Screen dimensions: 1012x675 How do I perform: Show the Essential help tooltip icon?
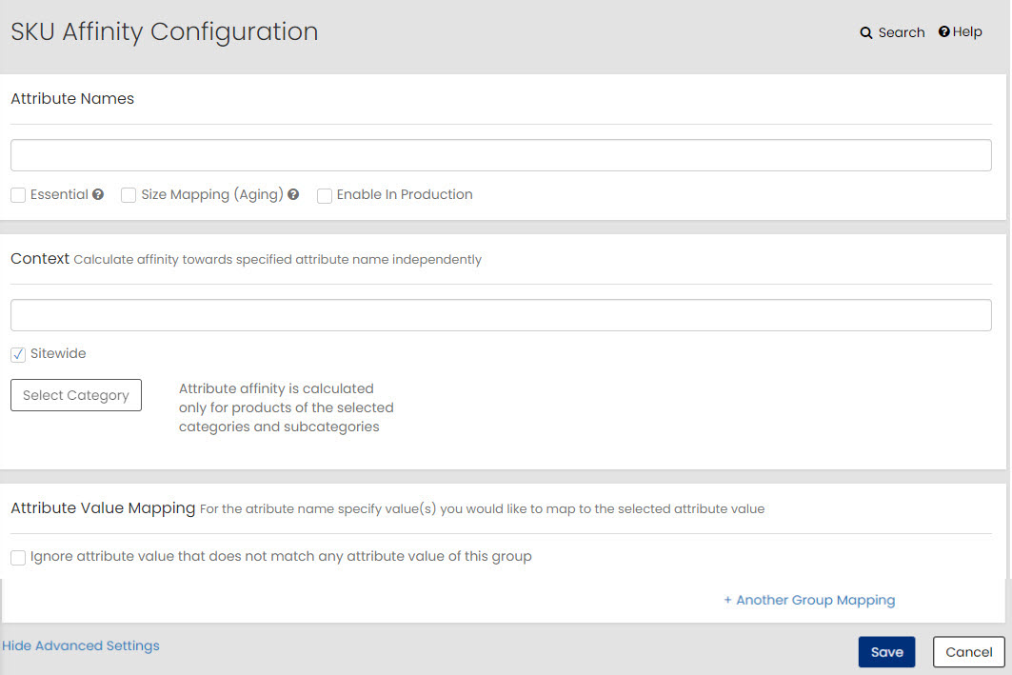click(98, 194)
